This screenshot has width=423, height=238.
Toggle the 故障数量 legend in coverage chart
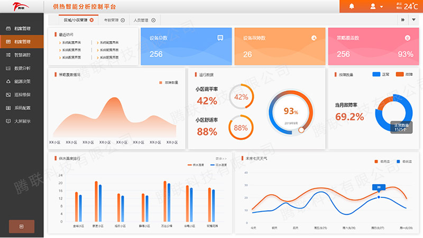point(169,83)
